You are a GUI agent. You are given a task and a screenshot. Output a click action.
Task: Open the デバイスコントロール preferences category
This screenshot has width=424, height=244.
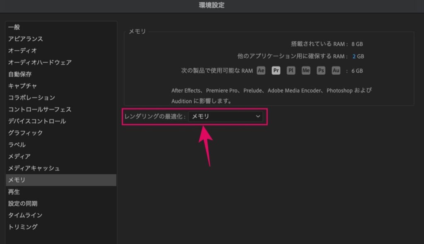61,121
